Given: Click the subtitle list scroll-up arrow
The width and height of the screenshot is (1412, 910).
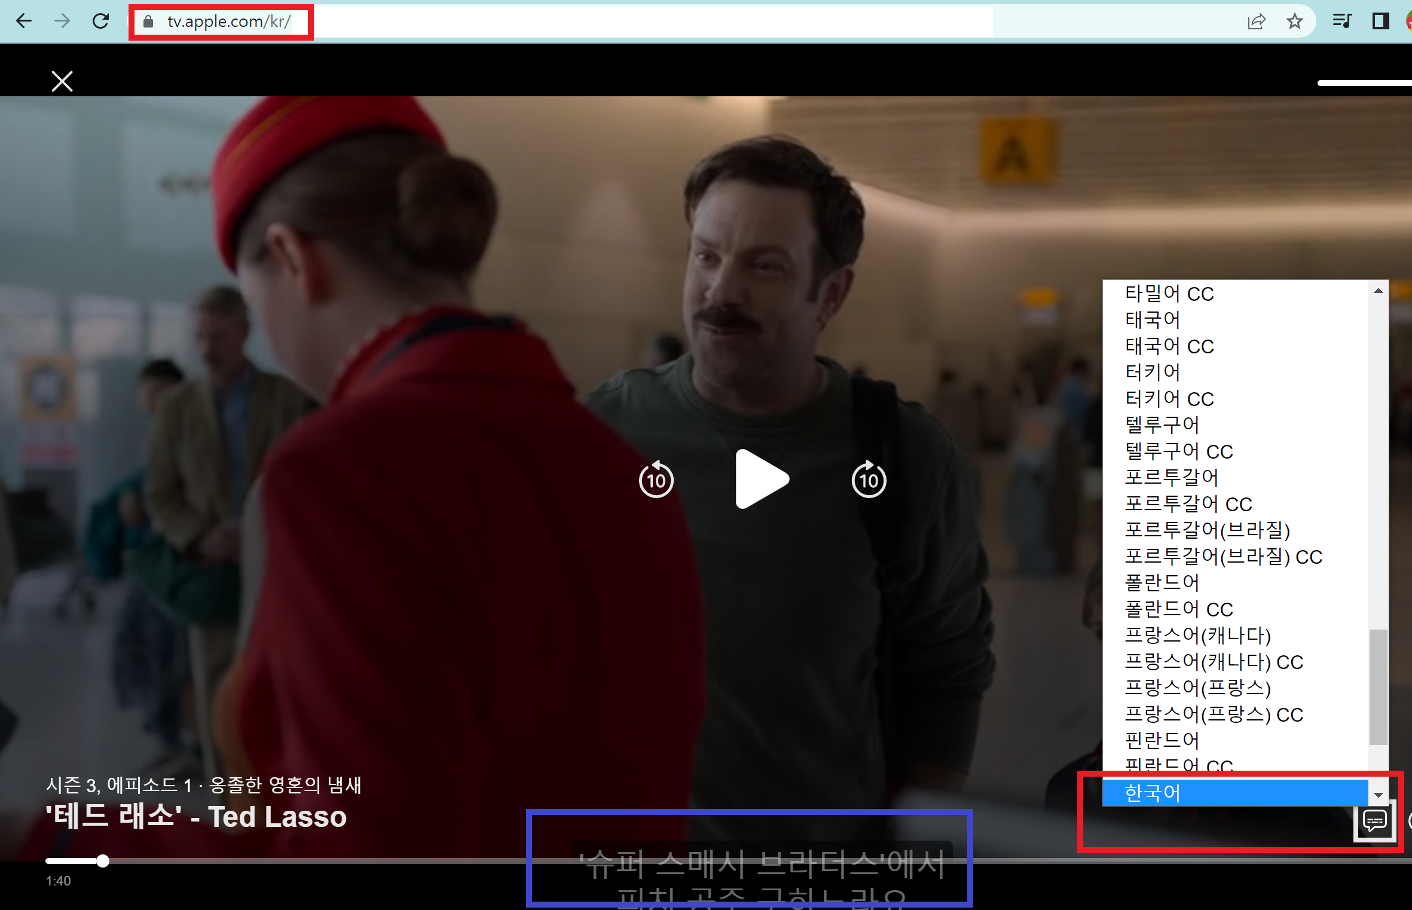Looking at the screenshot, I should [x=1378, y=291].
